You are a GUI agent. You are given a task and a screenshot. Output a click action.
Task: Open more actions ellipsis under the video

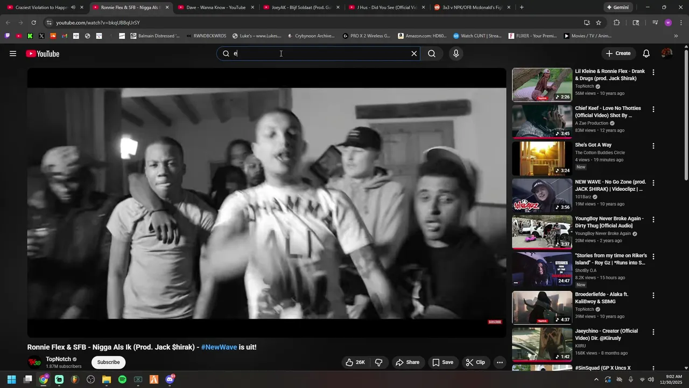tap(500, 362)
